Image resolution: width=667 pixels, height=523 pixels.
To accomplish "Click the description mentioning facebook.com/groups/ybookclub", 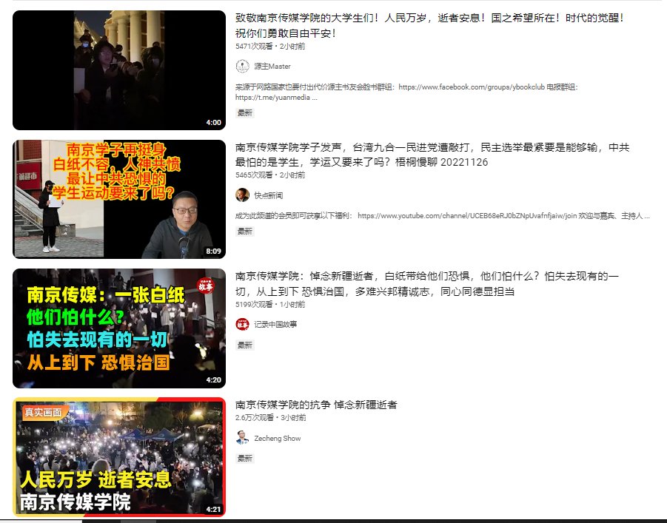I will click(406, 92).
